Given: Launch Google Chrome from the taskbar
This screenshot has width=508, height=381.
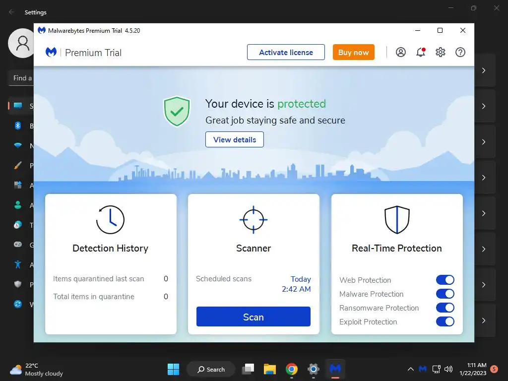Looking at the screenshot, I should pyautogui.click(x=292, y=369).
